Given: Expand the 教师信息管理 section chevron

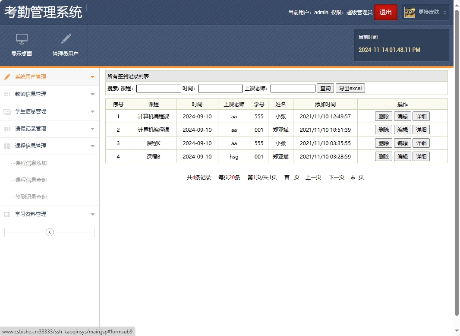Looking at the screenshot, I should click(x=92, y=94).
